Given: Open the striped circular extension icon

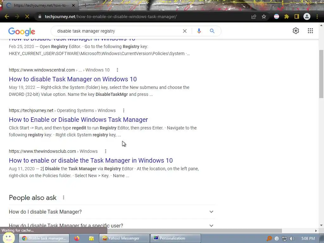Looking at the screenshot, I should [277, 16].
